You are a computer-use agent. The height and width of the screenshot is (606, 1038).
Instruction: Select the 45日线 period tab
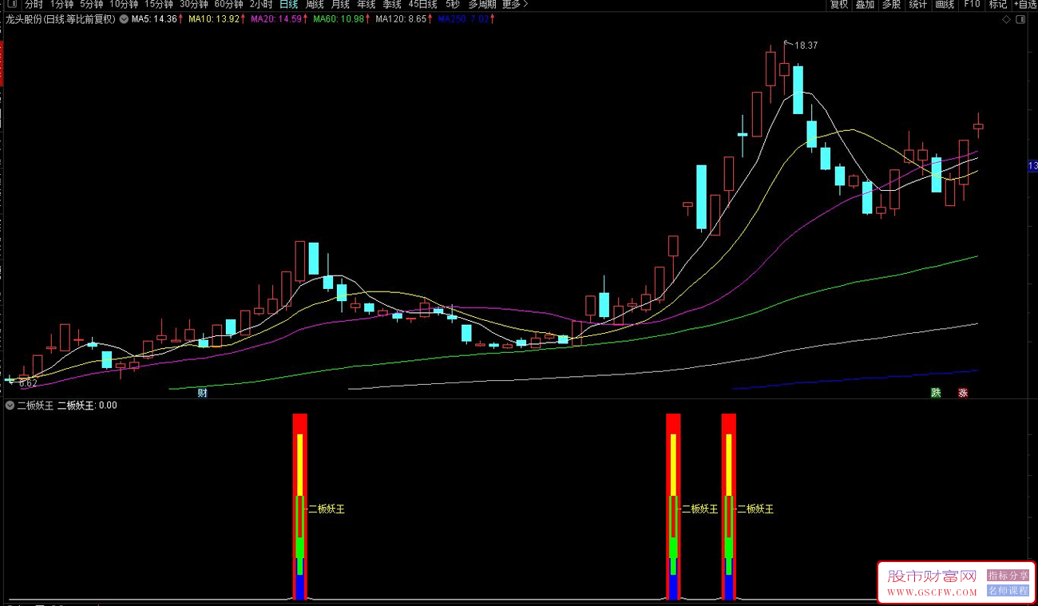click(x=422, y=4)
